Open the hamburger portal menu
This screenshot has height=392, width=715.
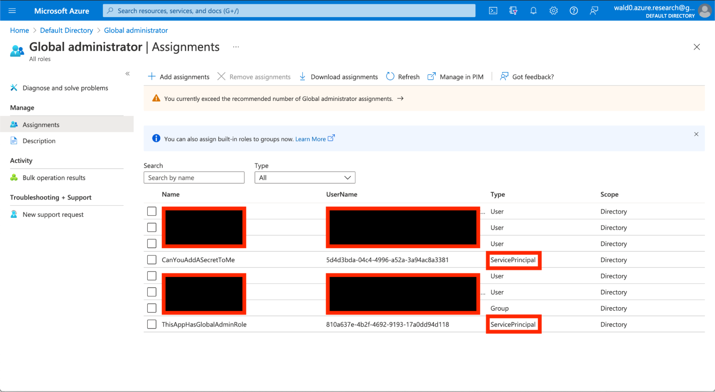coord(12,11)
